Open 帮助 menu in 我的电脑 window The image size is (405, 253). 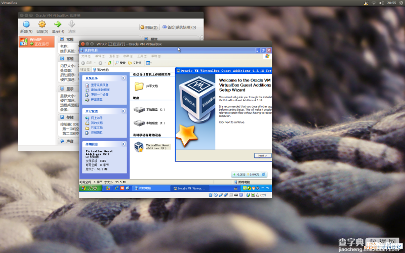156,56
